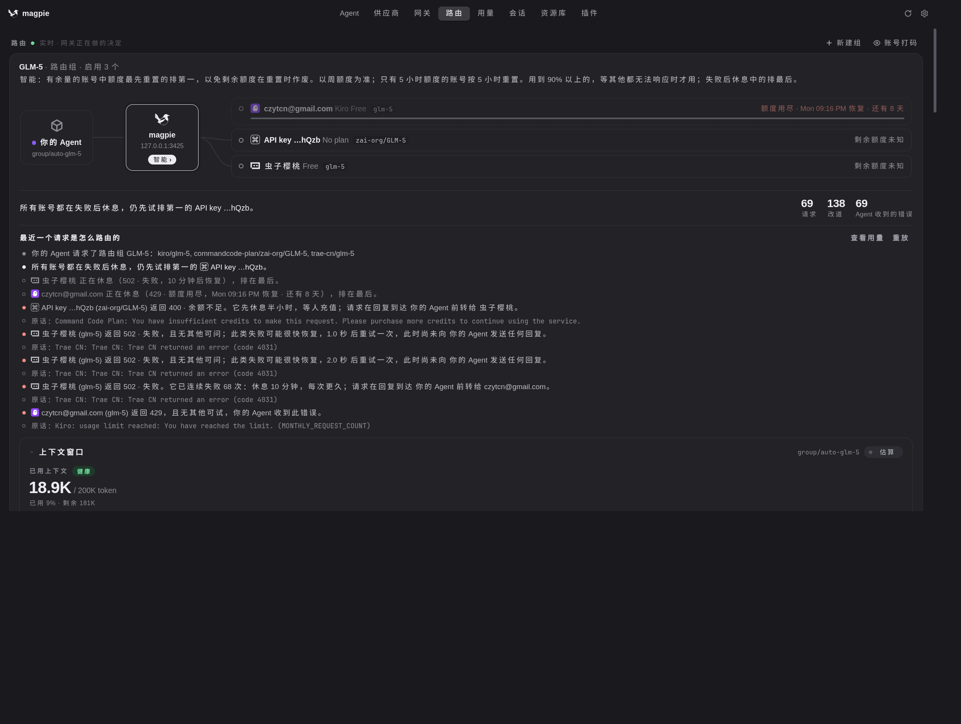The height and width of the screenshot is (724, 961).
Task: Click the plus icon of 新建组
Action: point(829,43)
